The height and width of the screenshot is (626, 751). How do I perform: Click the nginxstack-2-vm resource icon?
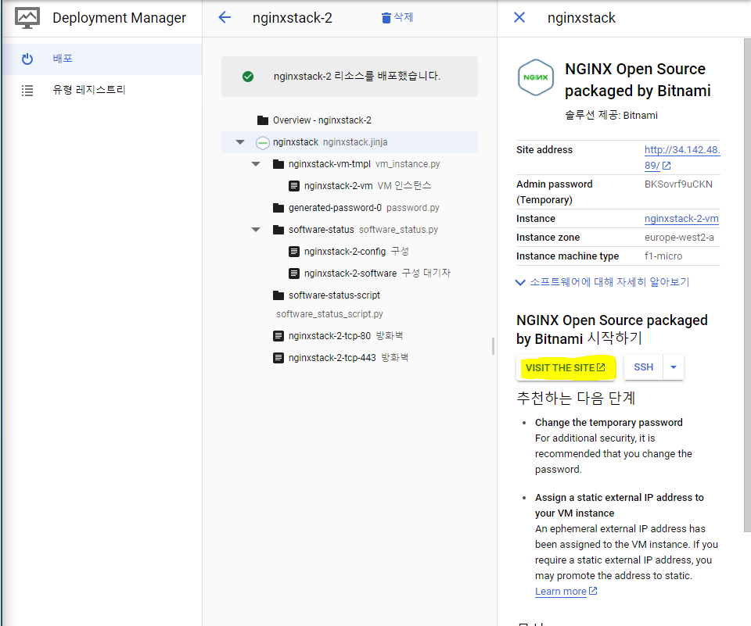point(294,186)
